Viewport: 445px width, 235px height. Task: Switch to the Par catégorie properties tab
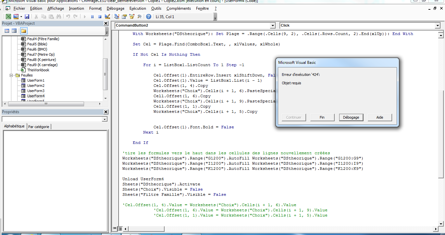[x=39, y=127]
